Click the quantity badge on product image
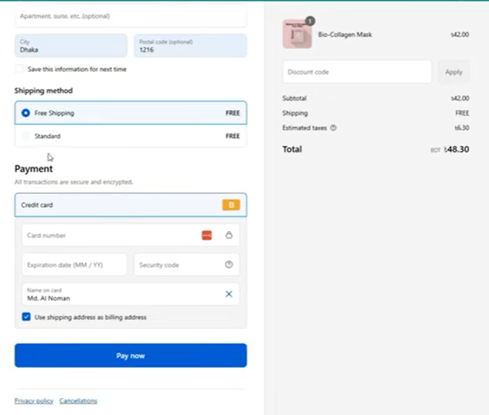Screen dimensions: 489x415 coord(310,21)
